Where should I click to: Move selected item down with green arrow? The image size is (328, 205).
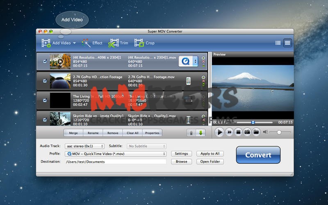pos(201,133)
